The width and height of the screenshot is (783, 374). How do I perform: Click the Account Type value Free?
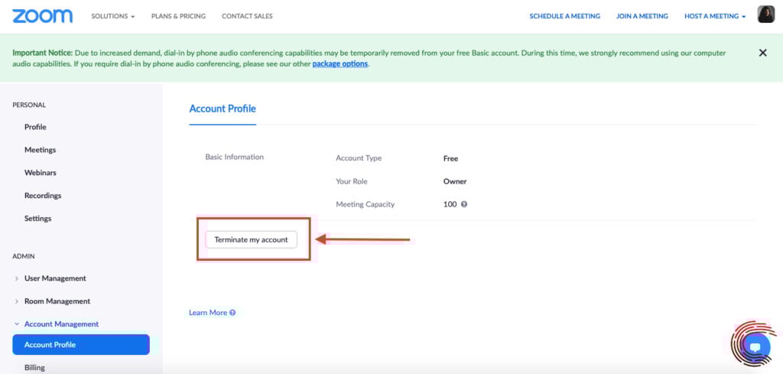(450, 158)
